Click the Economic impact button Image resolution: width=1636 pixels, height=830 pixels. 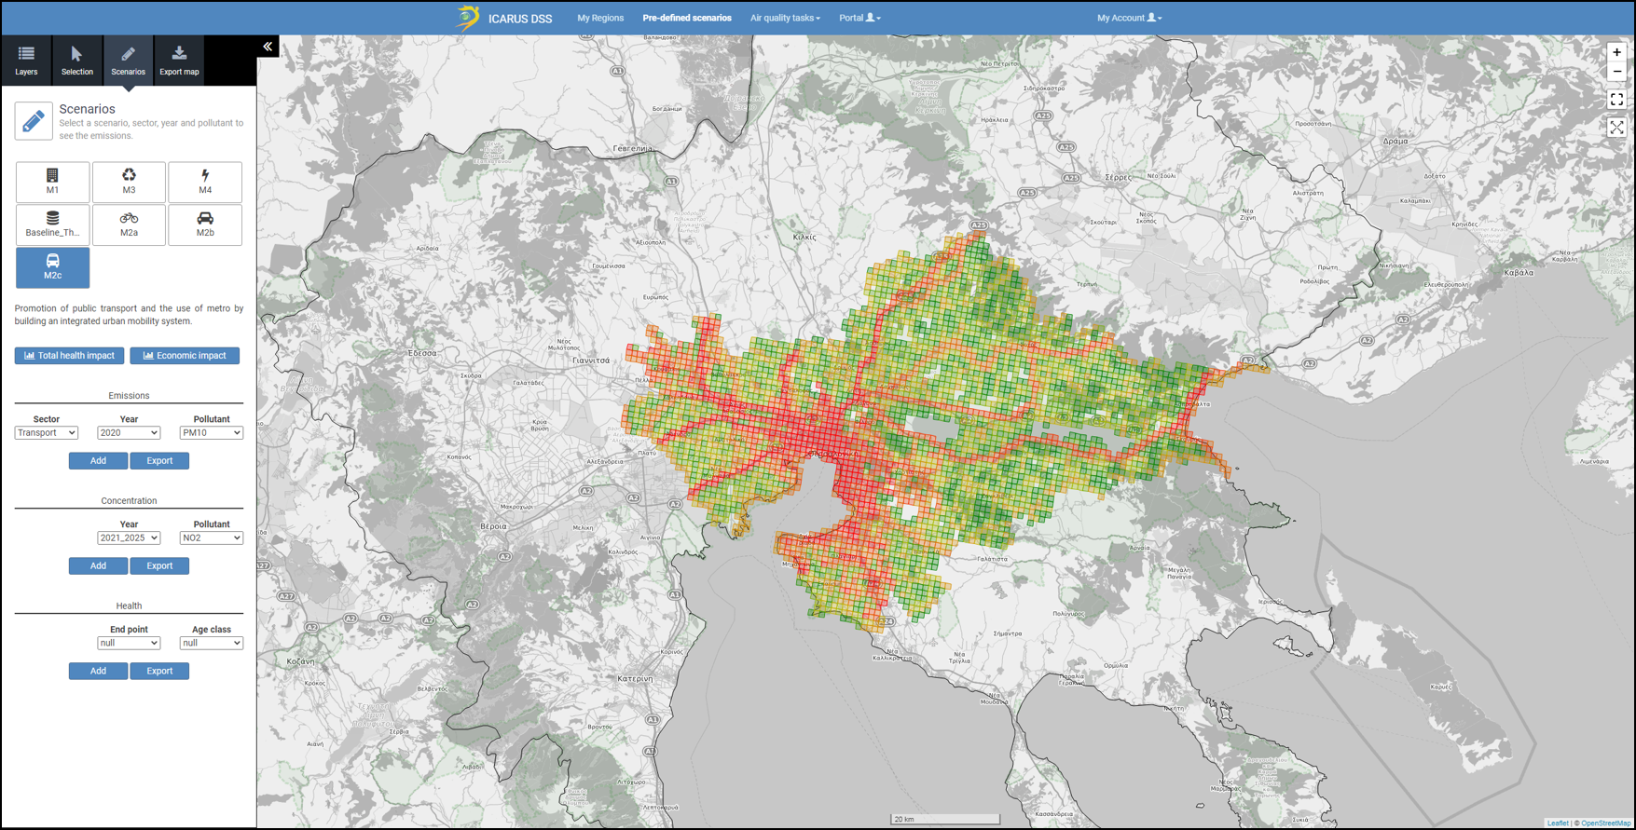coord(185,356)
